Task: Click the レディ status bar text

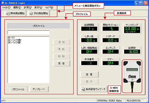Action: (x=3, y=101)
